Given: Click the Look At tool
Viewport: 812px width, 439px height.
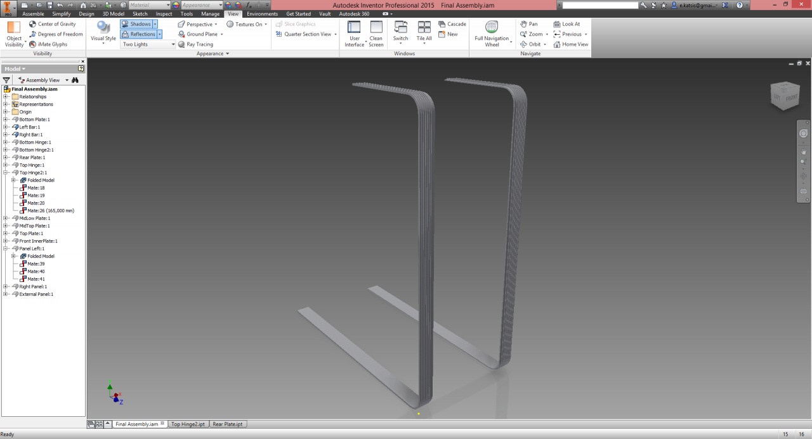Looking at the screenshot, I should pyautogui.click(x=557, y=24).
